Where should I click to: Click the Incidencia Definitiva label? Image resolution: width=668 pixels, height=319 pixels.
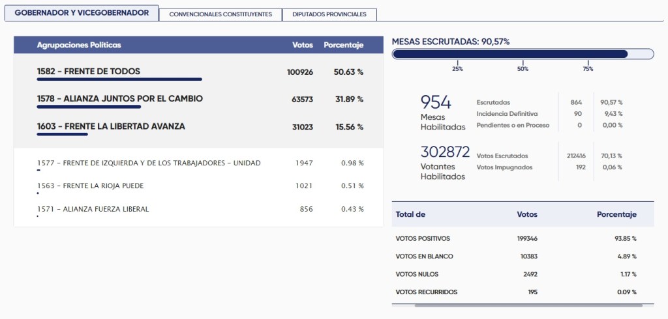(507, 114)
